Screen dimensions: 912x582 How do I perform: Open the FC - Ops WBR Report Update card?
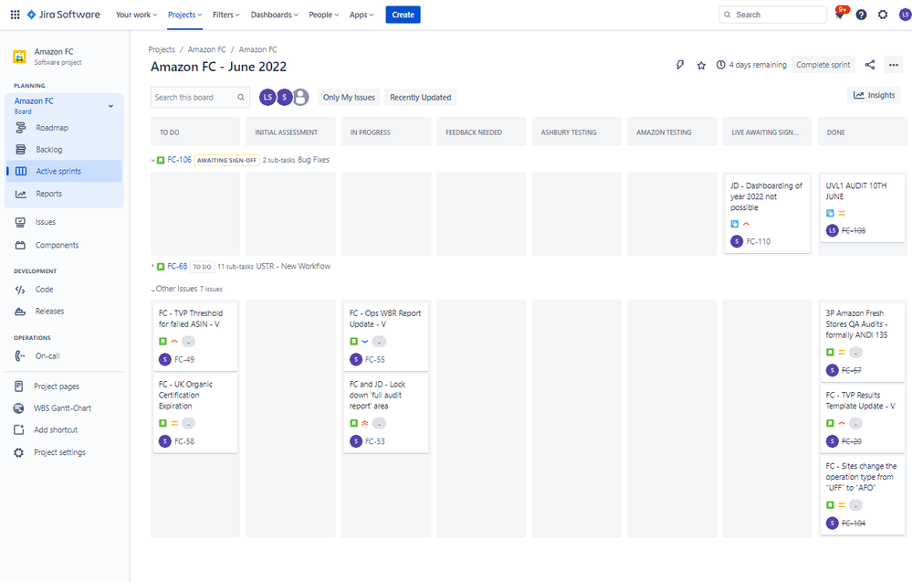[385, 336]
